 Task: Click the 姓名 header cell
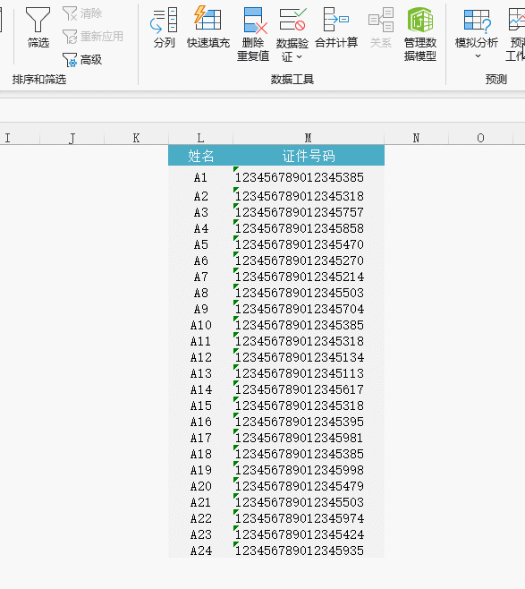coord(200,156)
